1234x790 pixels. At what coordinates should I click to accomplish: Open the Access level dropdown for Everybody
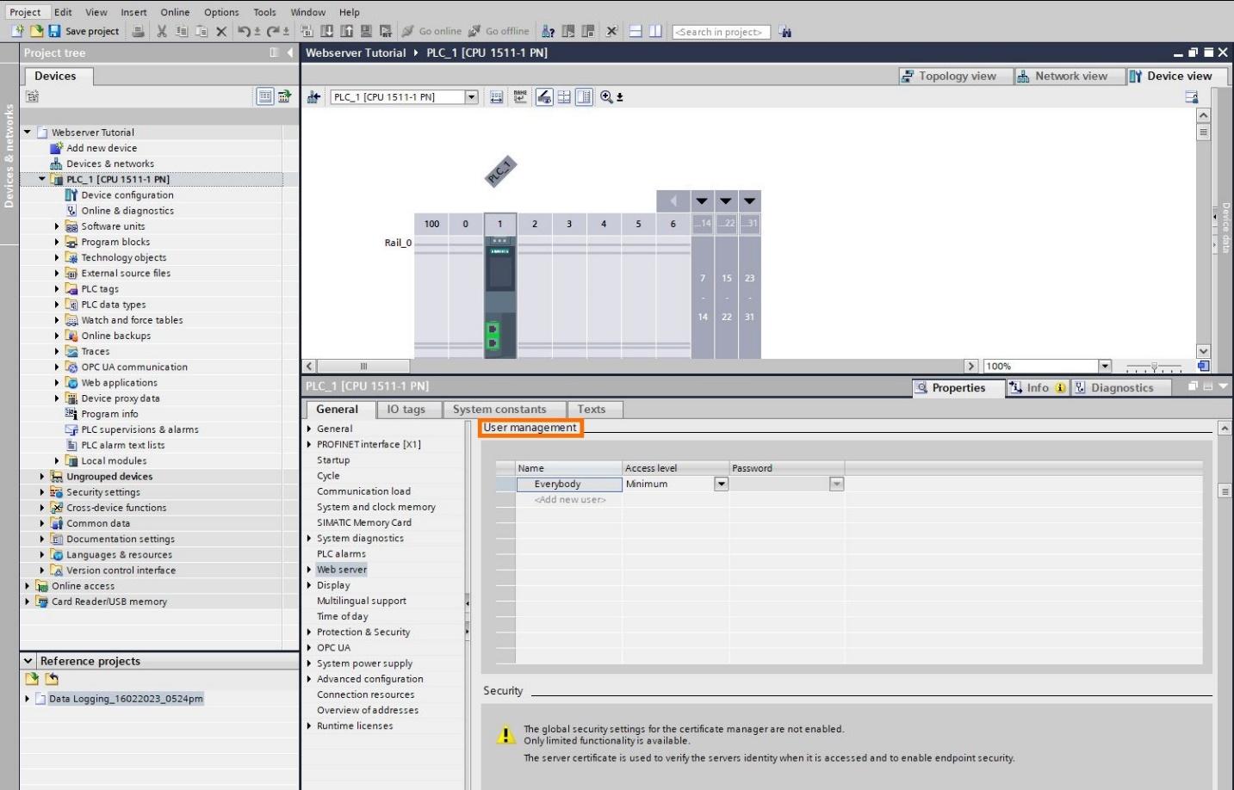pos(722,484)
